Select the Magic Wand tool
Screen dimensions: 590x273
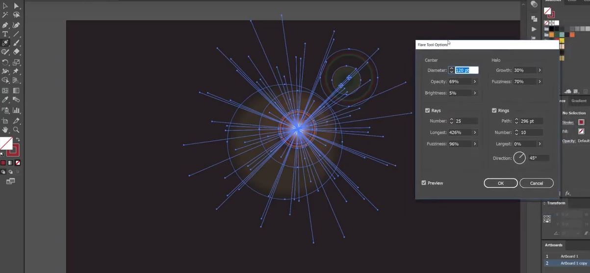coord(5,15)
